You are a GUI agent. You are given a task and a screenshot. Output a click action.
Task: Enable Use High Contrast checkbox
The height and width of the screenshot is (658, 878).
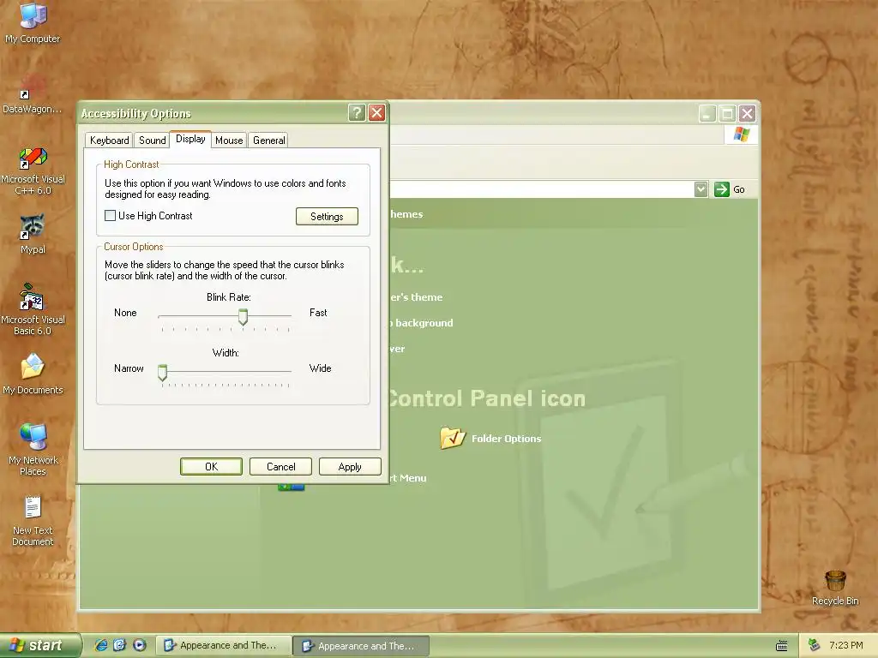(x=111, y=215)
